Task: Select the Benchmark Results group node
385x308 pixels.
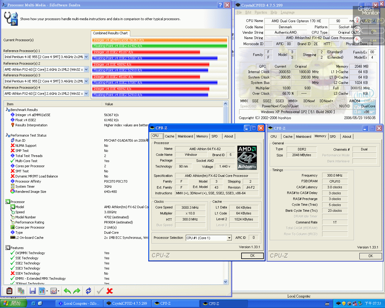Action: (x=24, y=110)
